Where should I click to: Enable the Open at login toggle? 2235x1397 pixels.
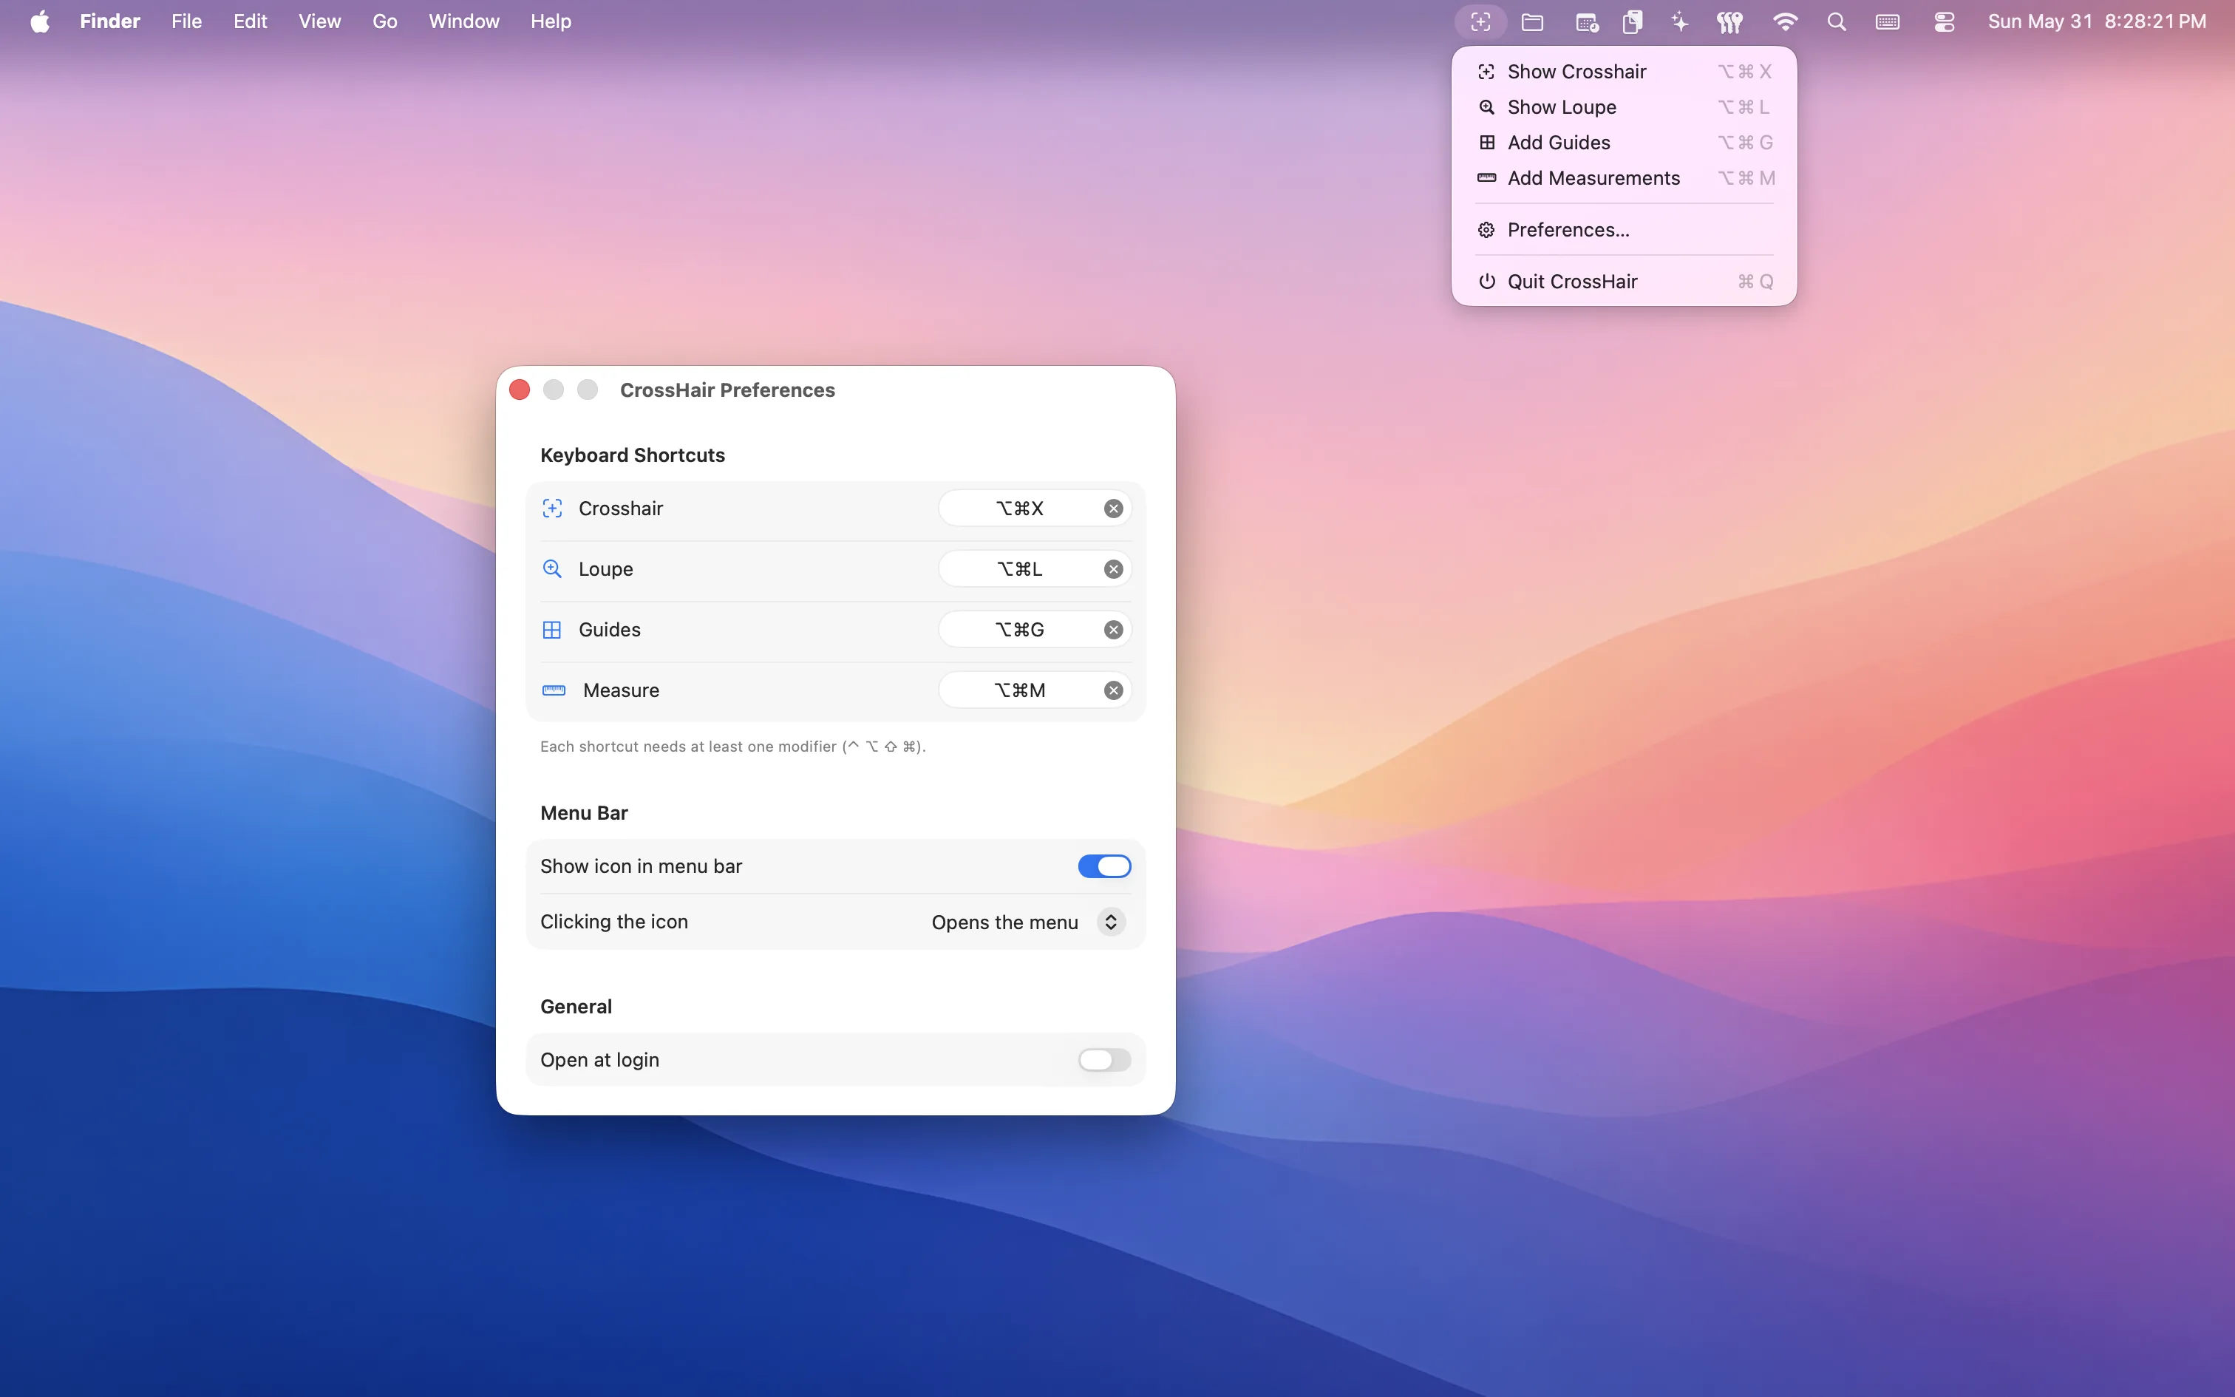(x=1105, y=1060)
